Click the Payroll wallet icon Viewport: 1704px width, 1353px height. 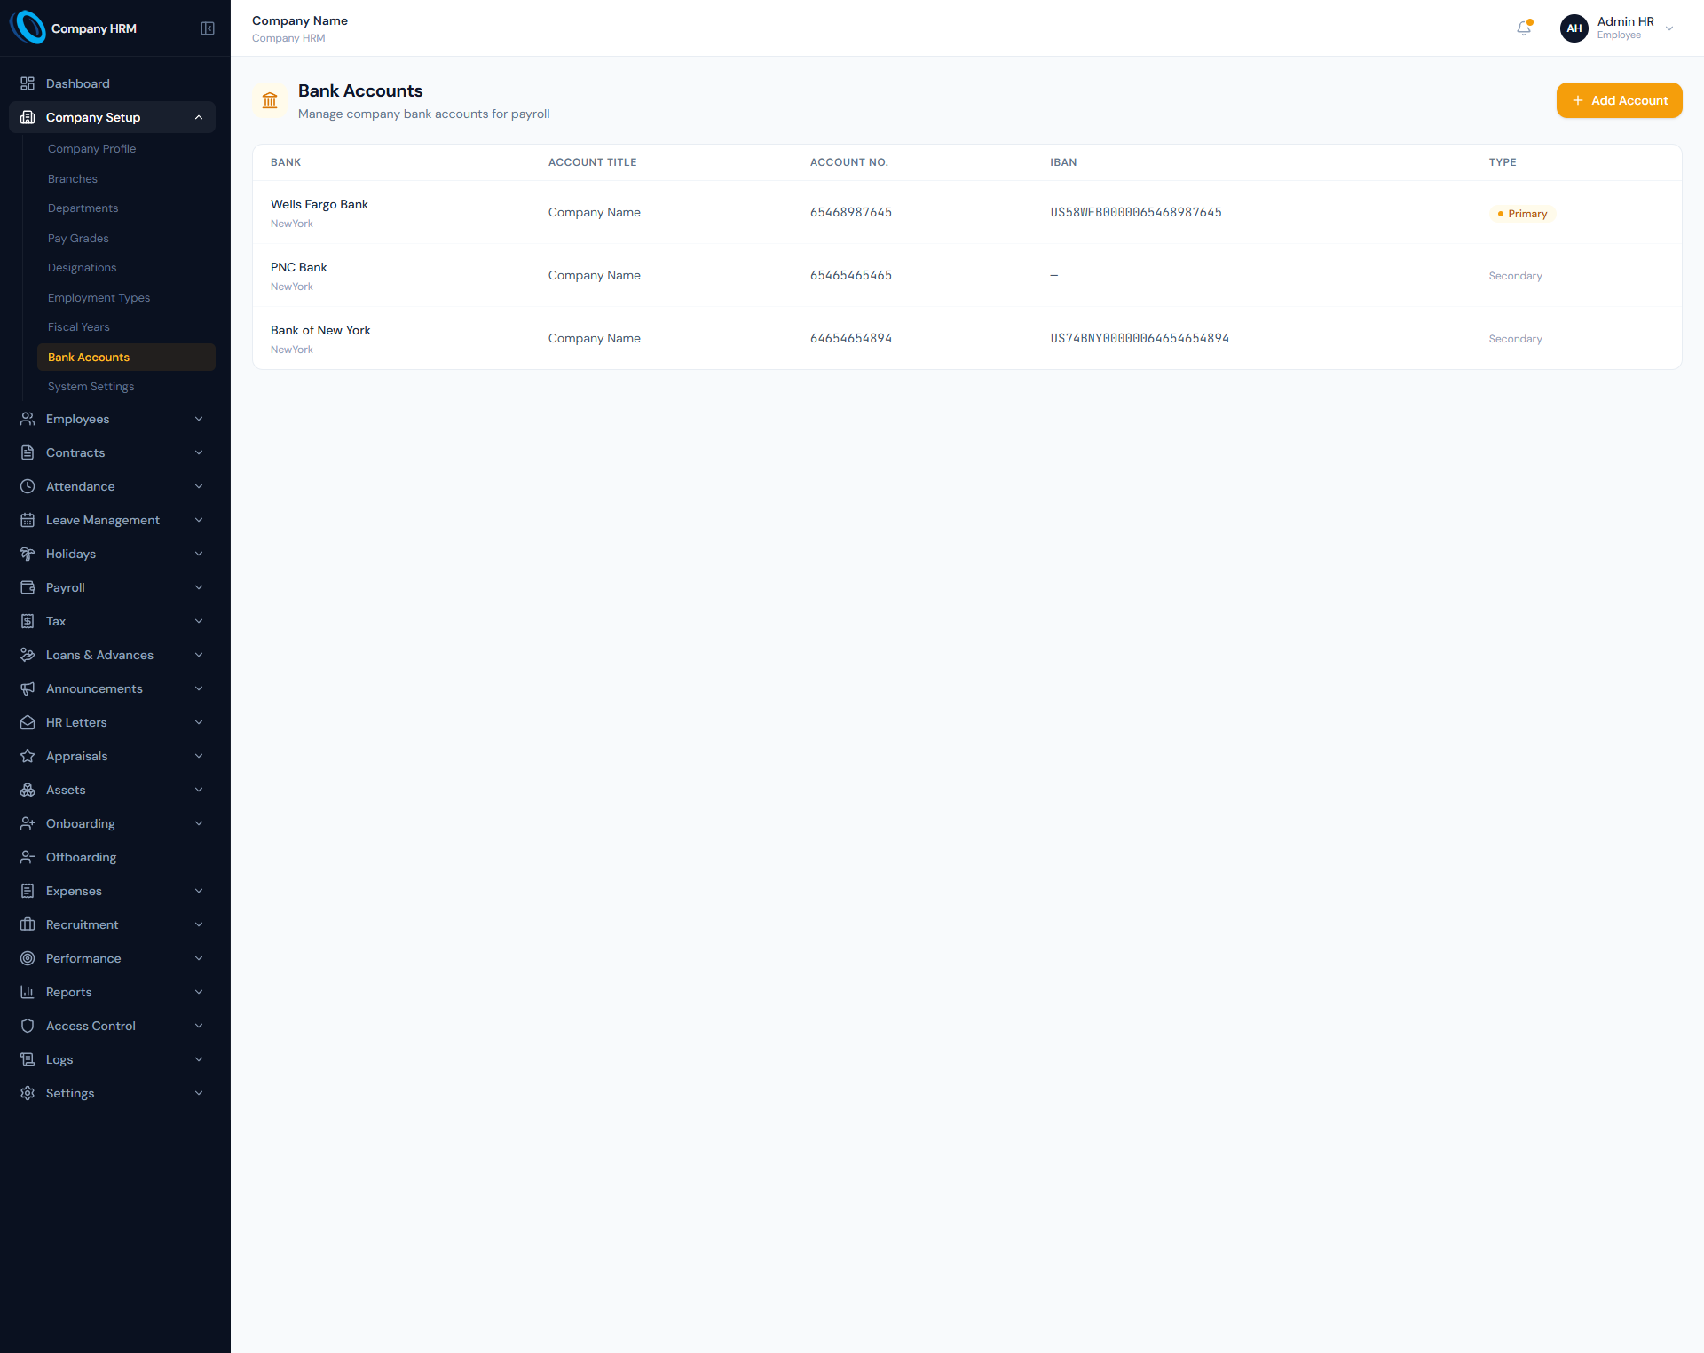(28, 587)
